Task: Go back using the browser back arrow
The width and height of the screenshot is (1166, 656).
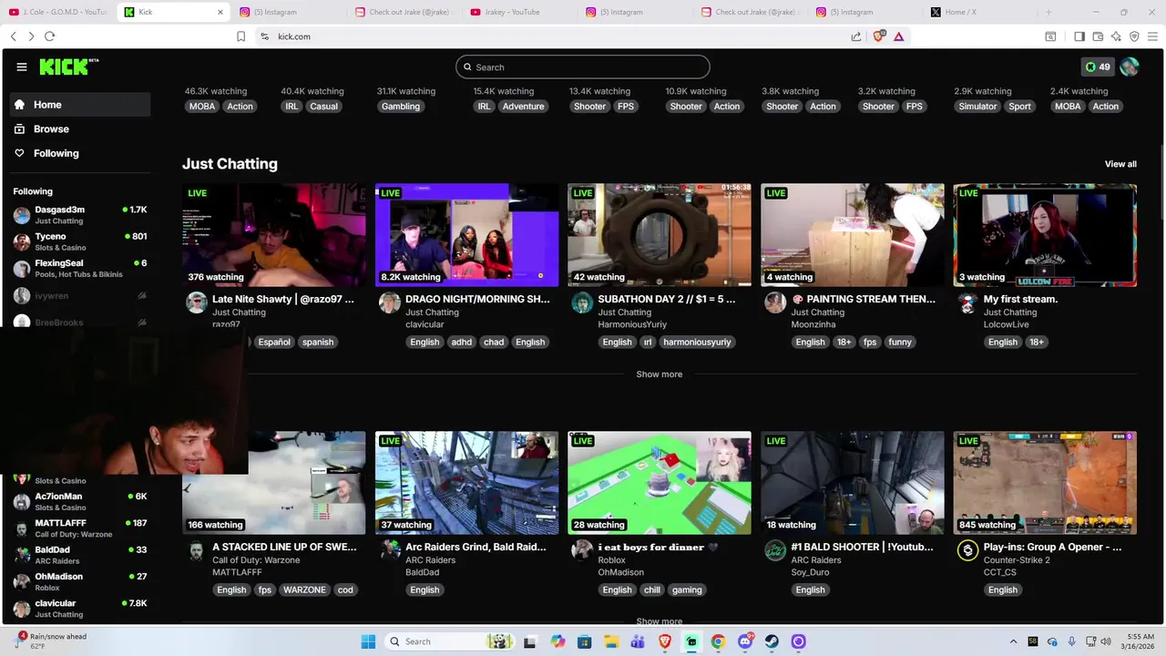Action: (x=13, y=36)
